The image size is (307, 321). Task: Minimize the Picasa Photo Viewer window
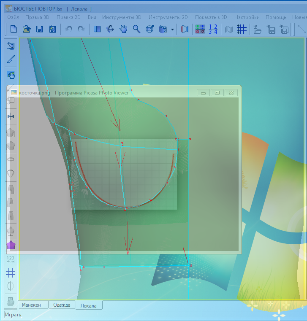(203, 93)
